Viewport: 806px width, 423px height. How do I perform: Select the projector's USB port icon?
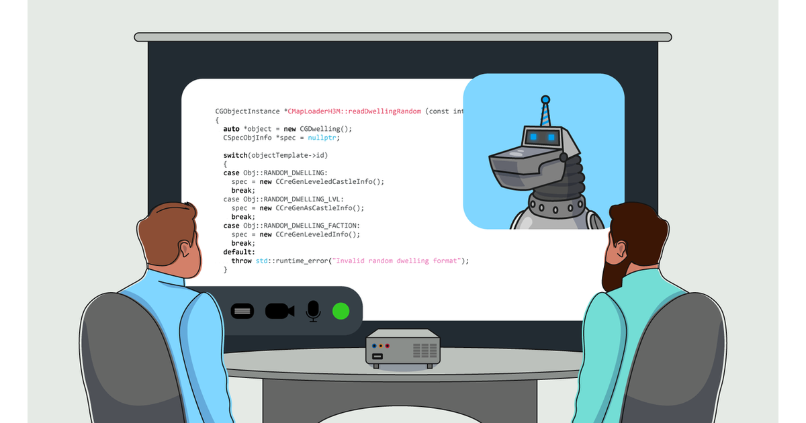tap(377, 356)
